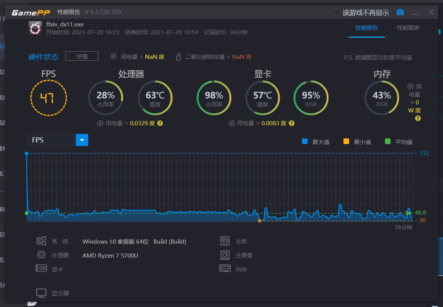443x307 pixels.
Task: Click the 36分钟 chart time label
Action: [x=403, y=227]
